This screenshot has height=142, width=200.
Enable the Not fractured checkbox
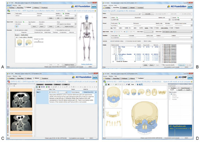(x=169, y=86)
